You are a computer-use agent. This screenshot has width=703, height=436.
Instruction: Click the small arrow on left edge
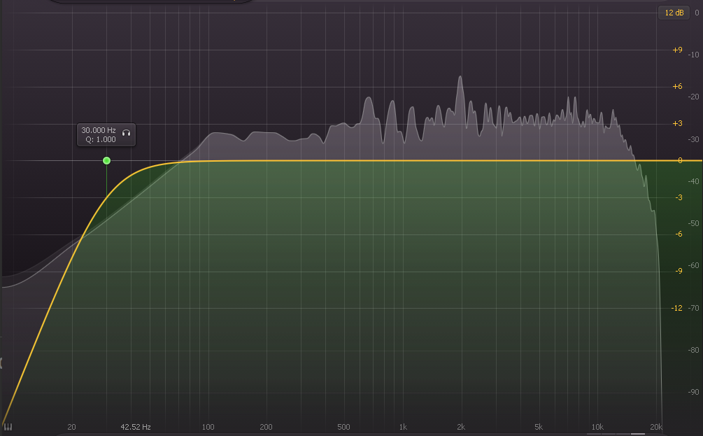[2, 362]
